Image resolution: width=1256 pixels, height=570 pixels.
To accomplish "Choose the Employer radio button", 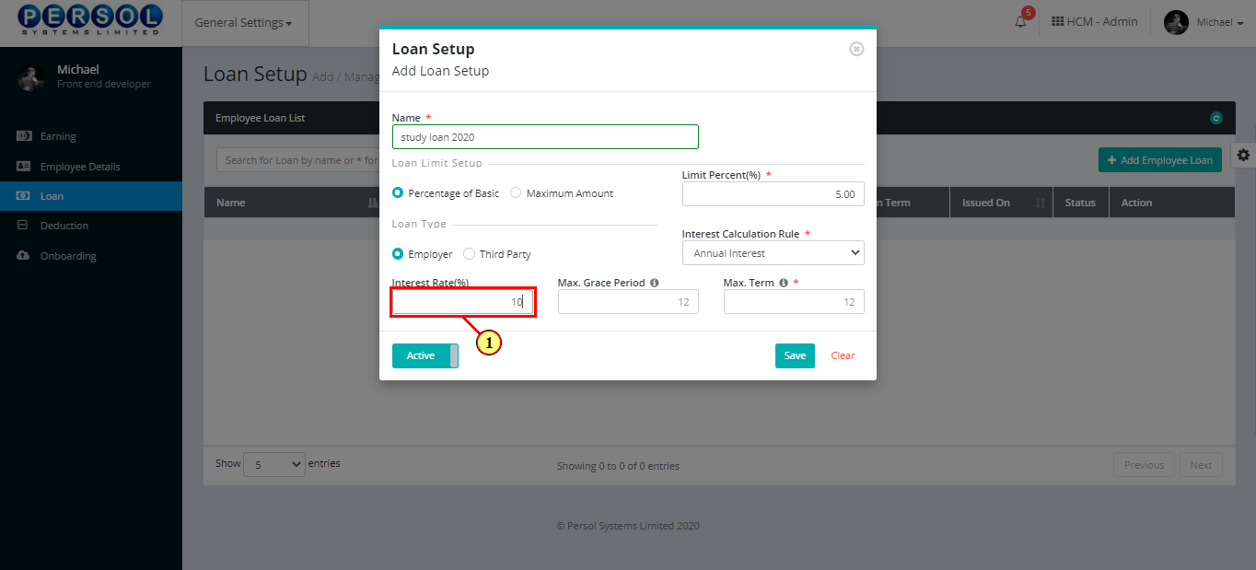I will [x=398, y=254].
